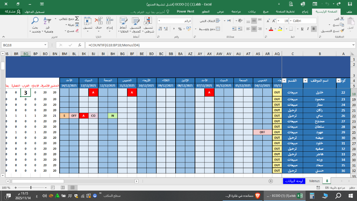This screenshot has height=201, width=357.
Task: Open filter dropdown on employee name column
Action: point(306,81)
